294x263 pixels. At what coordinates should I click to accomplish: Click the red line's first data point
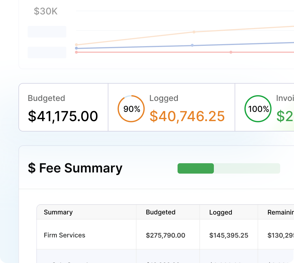(76, 52)
